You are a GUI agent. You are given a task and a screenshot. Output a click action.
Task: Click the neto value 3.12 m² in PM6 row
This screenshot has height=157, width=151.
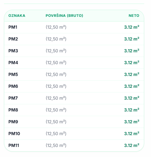coord(132,86)
